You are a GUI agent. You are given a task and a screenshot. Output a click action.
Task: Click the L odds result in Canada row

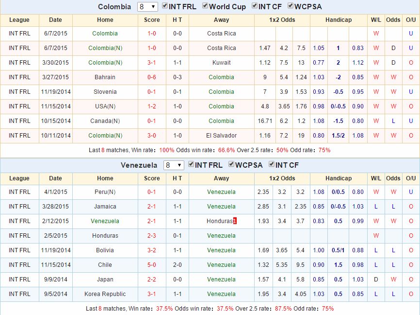(x=393, y=121)
